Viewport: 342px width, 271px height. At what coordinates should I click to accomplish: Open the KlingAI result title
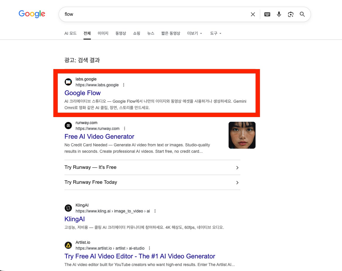tap(74, 219)
